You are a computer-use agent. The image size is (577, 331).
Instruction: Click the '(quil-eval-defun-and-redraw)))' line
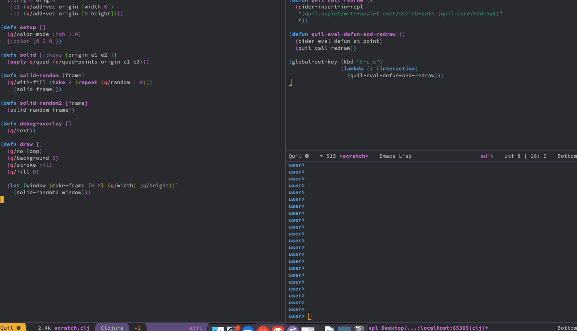click(396, 75)
